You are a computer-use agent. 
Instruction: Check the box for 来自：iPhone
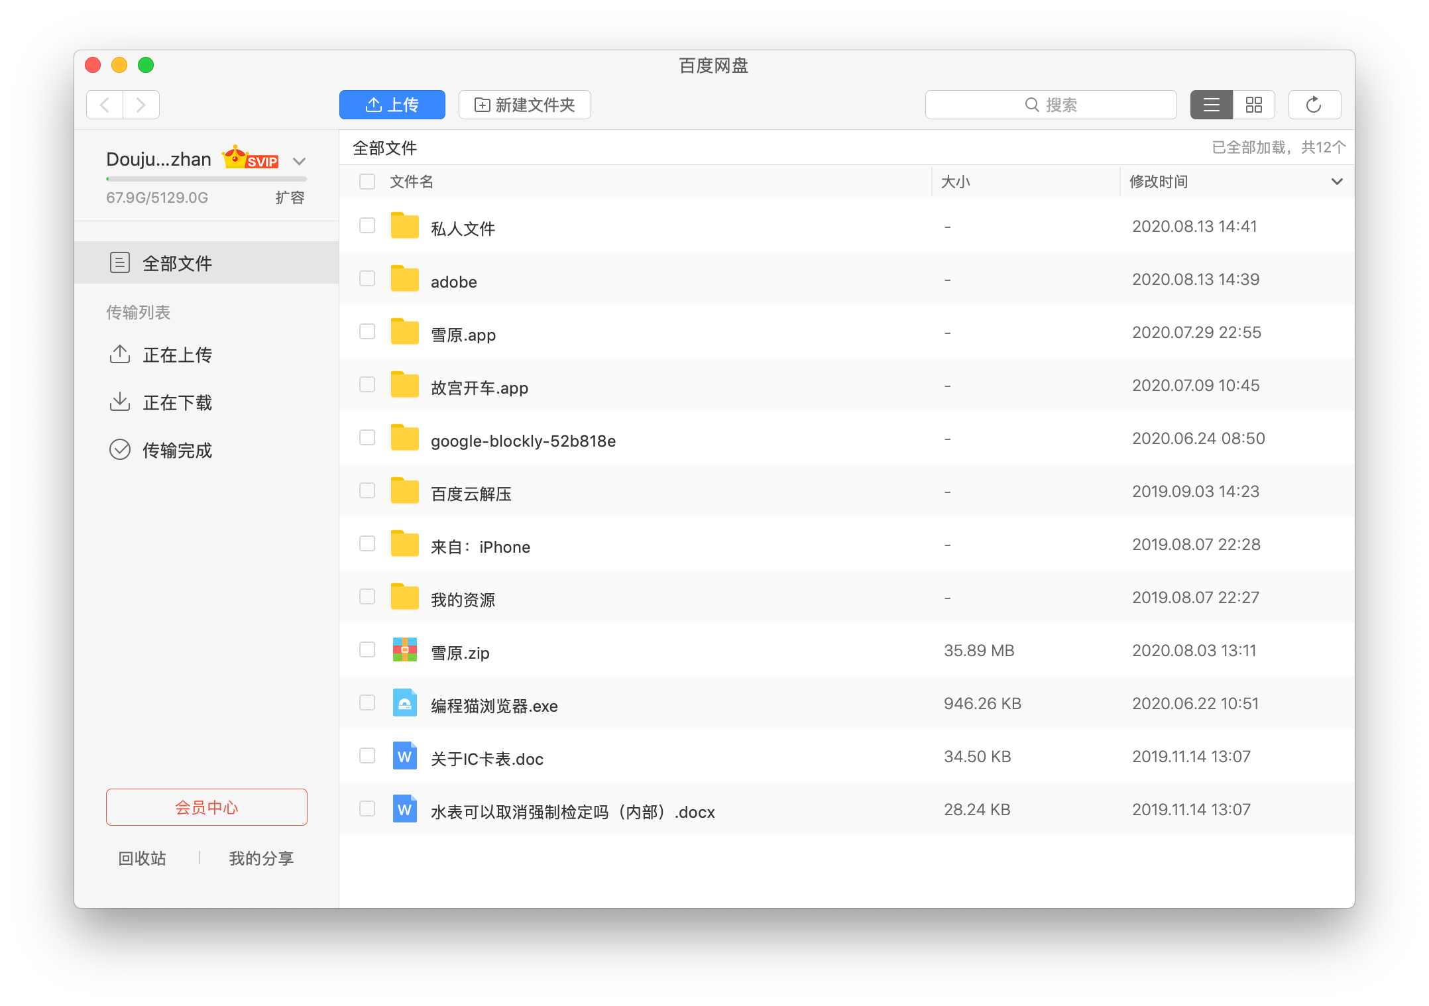[367, 544]
